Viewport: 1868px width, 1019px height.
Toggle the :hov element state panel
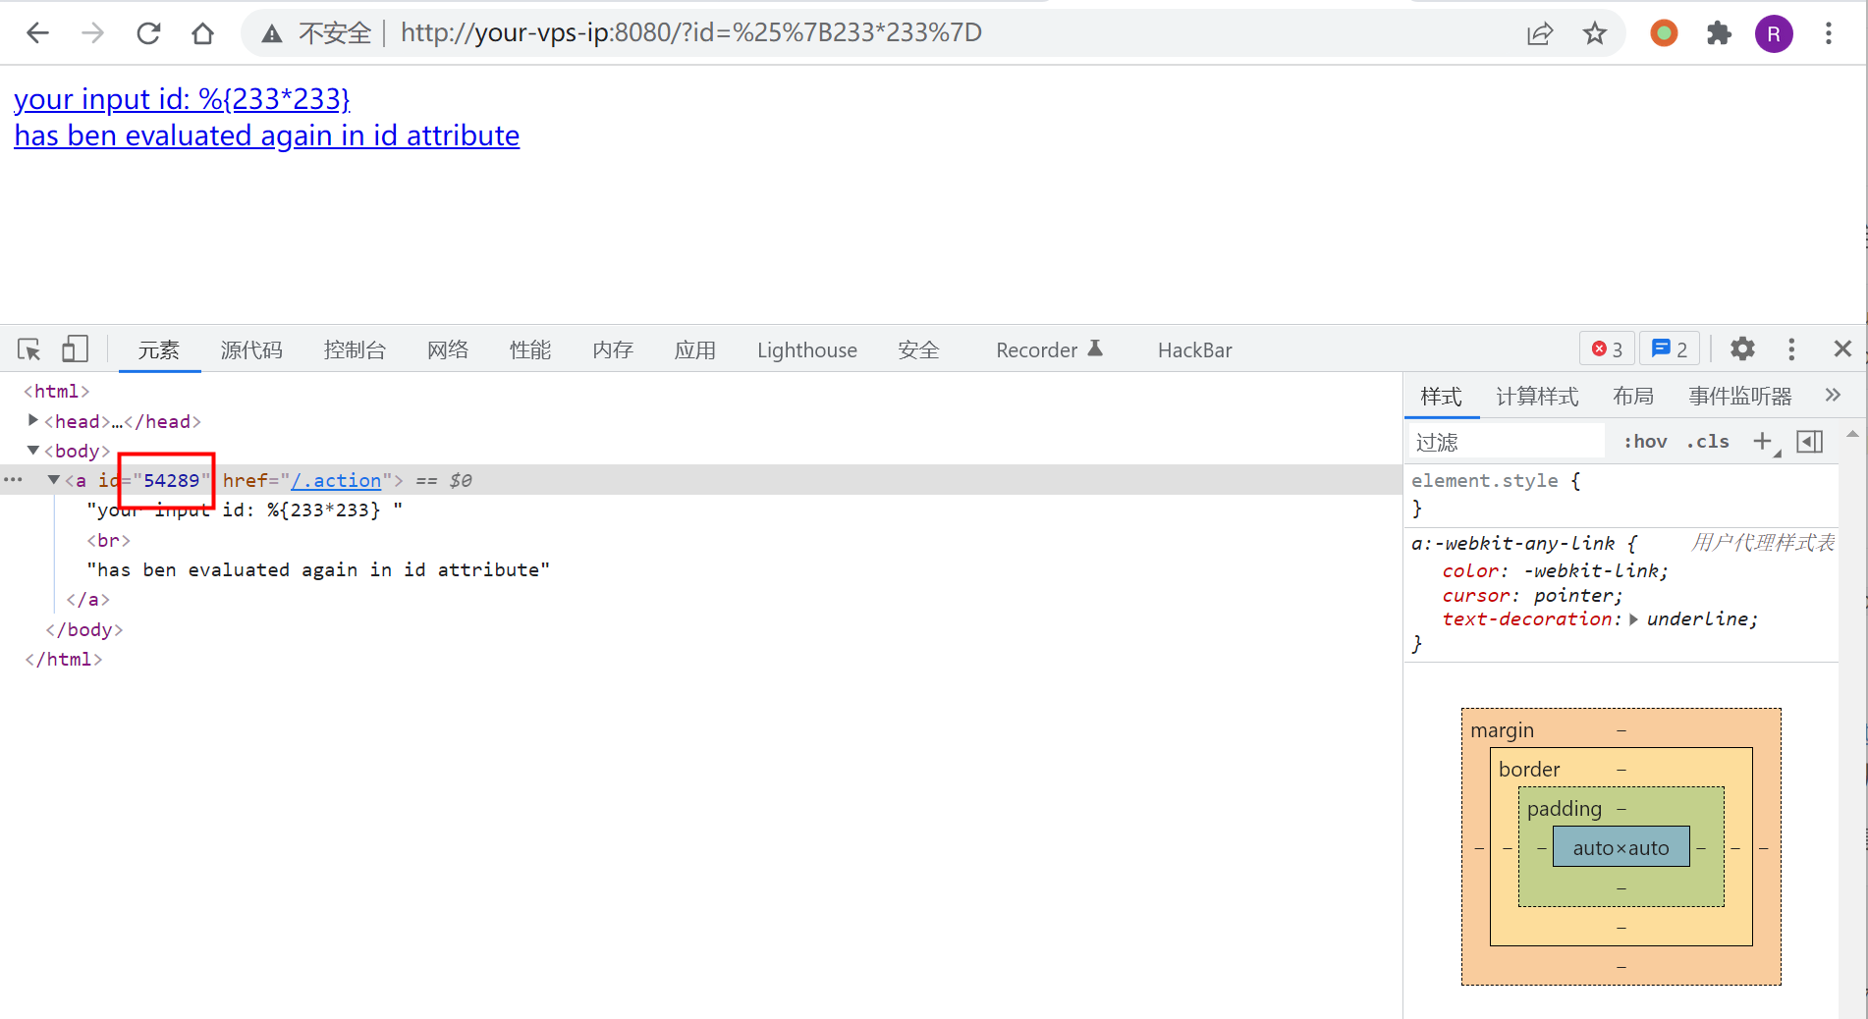(x=1645, y=442)
